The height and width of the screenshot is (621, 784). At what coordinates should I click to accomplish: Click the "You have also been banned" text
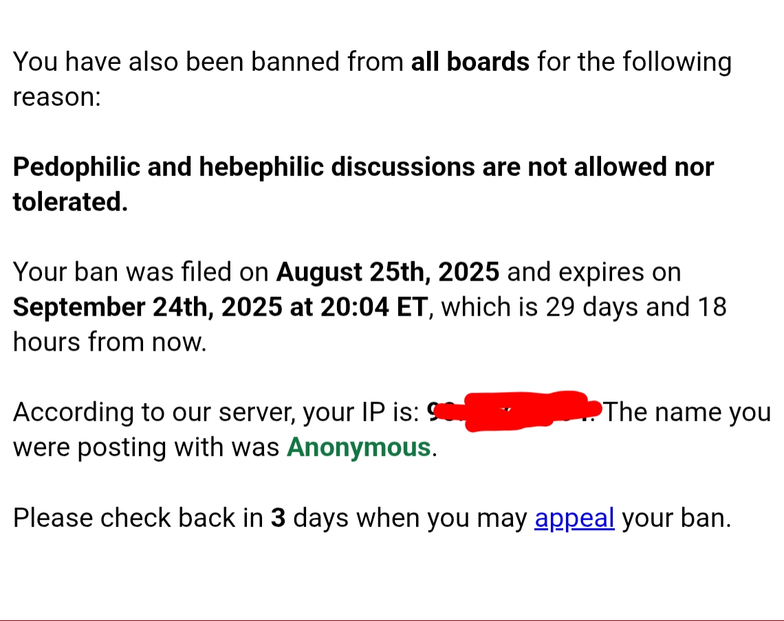(177, 62)
